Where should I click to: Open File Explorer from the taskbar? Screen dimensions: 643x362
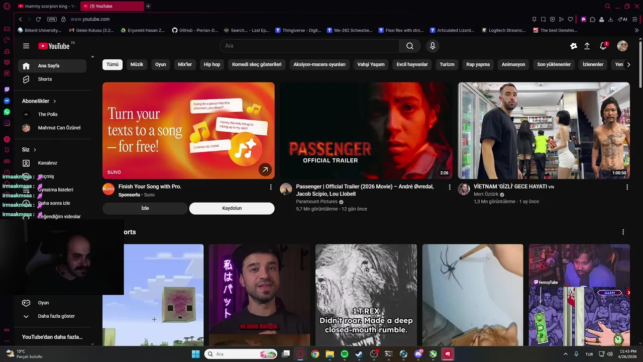pyautogui.click(x=330, y=354)
